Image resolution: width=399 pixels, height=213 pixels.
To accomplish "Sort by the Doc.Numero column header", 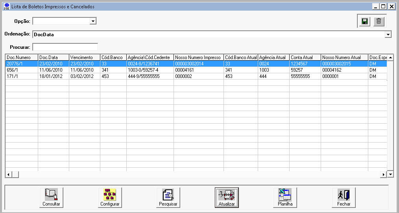I will click(21, 57).
